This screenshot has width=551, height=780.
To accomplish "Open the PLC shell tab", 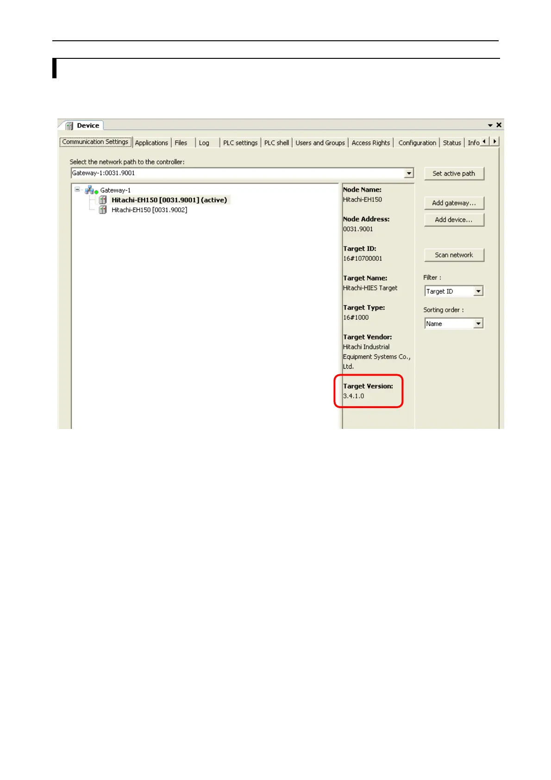I will click(x=276, y=143).
